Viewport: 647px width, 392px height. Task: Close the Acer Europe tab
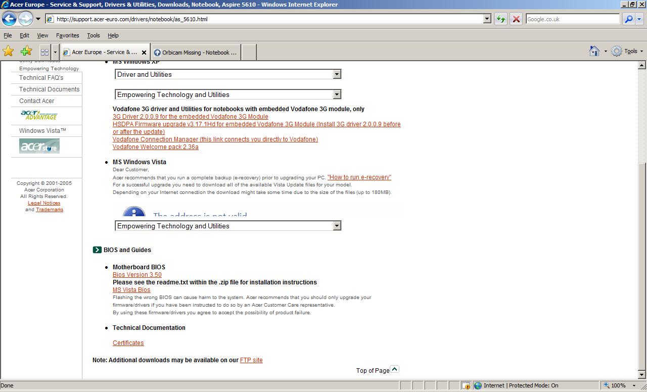144,53
